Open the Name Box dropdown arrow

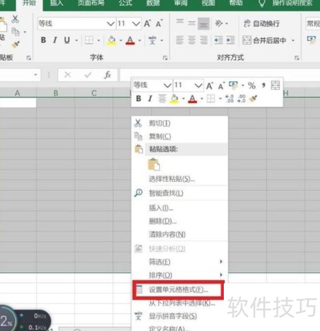click(35, 75)
